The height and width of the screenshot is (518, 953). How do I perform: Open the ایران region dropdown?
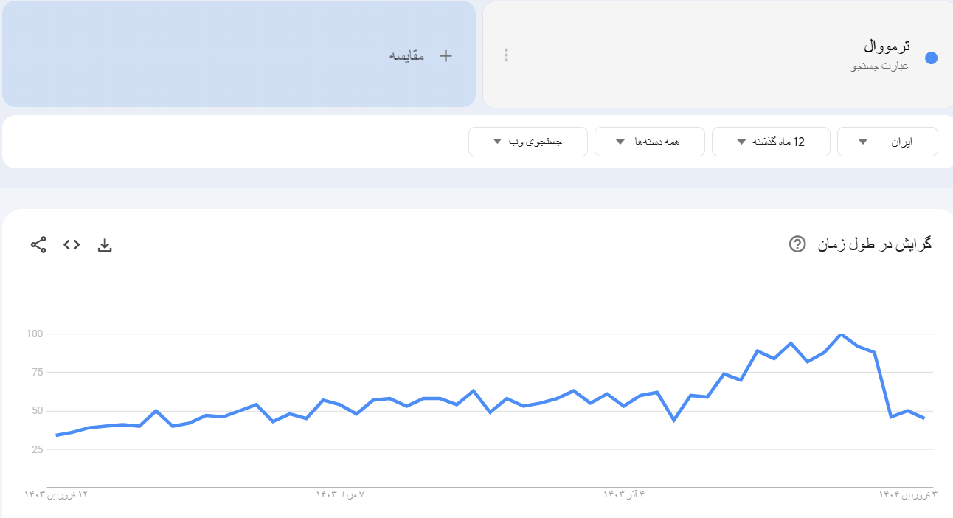[887, 141]
